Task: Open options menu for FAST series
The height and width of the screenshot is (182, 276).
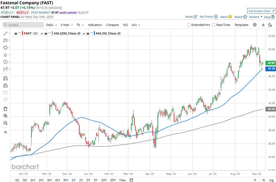Action: tap(20, 33)
